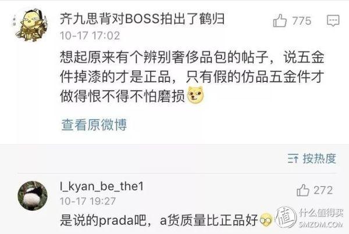Open replies via the comment bubble icon
This screenshot has height=234, width=349.
coord(333,21)
